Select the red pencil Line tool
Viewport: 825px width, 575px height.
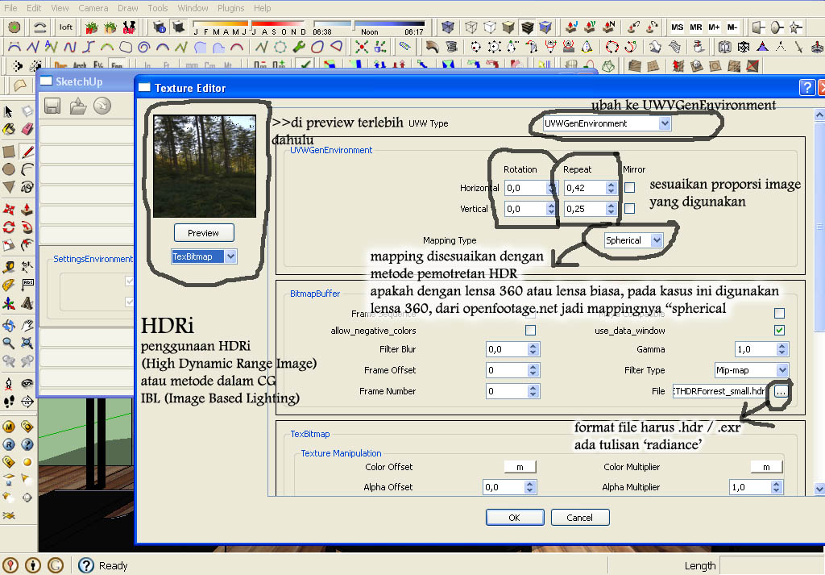coord(27,152)
